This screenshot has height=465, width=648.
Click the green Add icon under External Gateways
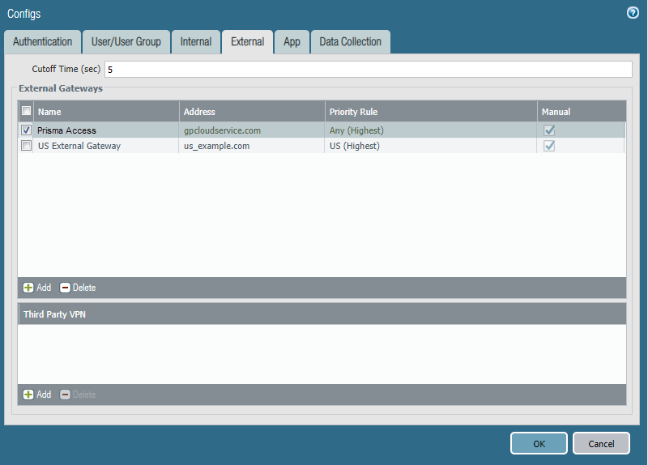tap(28, 288)
